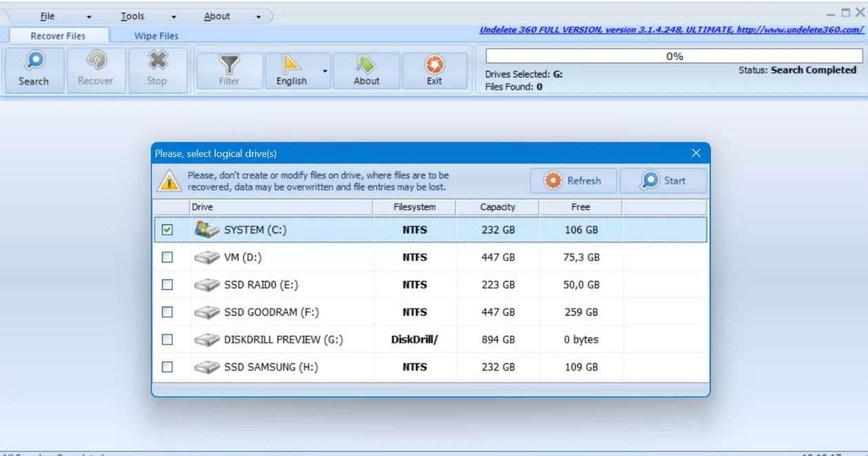Open the Tools menu
The width and height of the screenshot is (868, 456).
133,17
